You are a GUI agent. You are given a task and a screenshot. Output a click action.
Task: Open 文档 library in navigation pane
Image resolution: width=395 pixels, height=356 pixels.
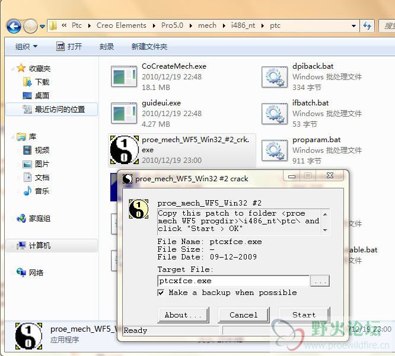click(42, 178)
